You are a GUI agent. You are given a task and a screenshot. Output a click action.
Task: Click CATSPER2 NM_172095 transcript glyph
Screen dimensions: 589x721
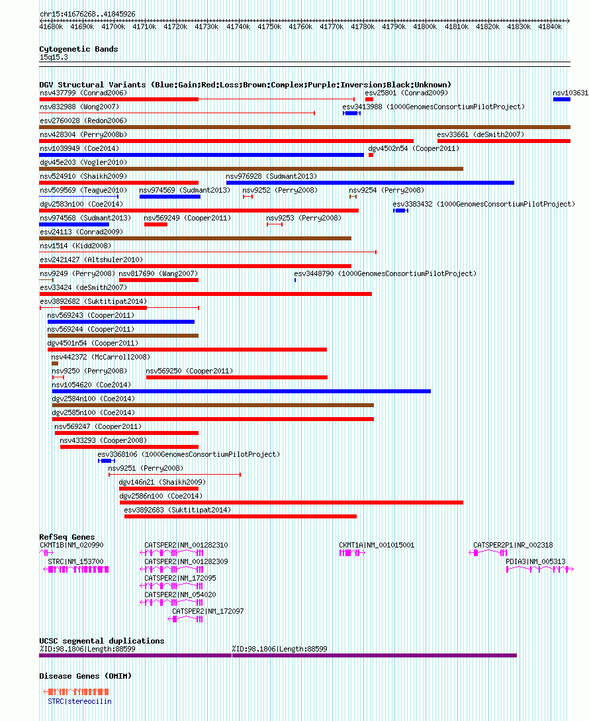click(x=171, y=586)
